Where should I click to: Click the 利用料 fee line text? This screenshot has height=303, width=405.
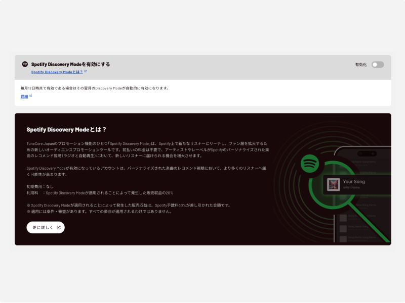tap(100, 193)
